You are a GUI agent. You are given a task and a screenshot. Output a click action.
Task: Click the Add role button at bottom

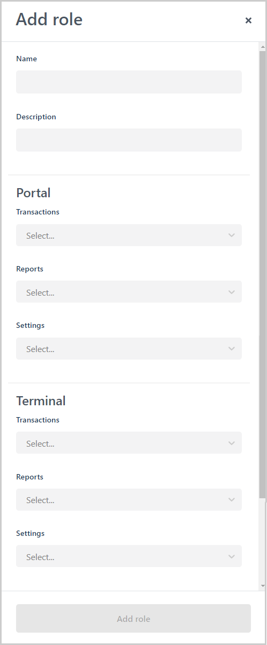133,619
